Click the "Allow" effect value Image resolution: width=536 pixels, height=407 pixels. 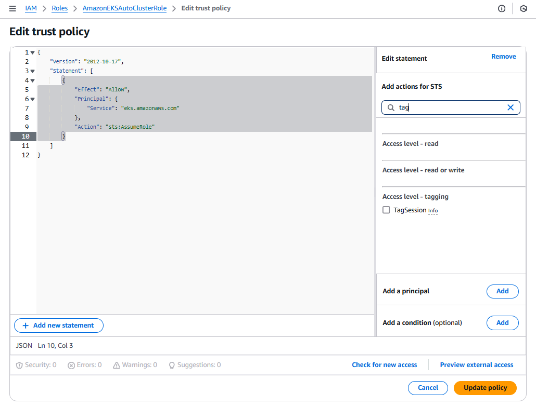(116, 90)
